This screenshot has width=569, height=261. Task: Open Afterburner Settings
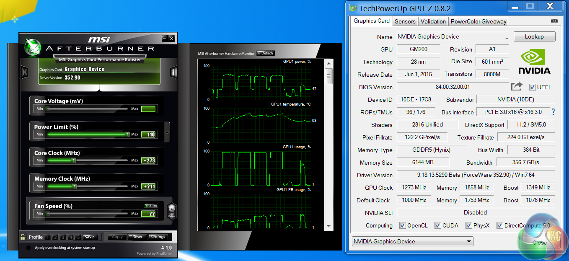click(x=158, y=237)
